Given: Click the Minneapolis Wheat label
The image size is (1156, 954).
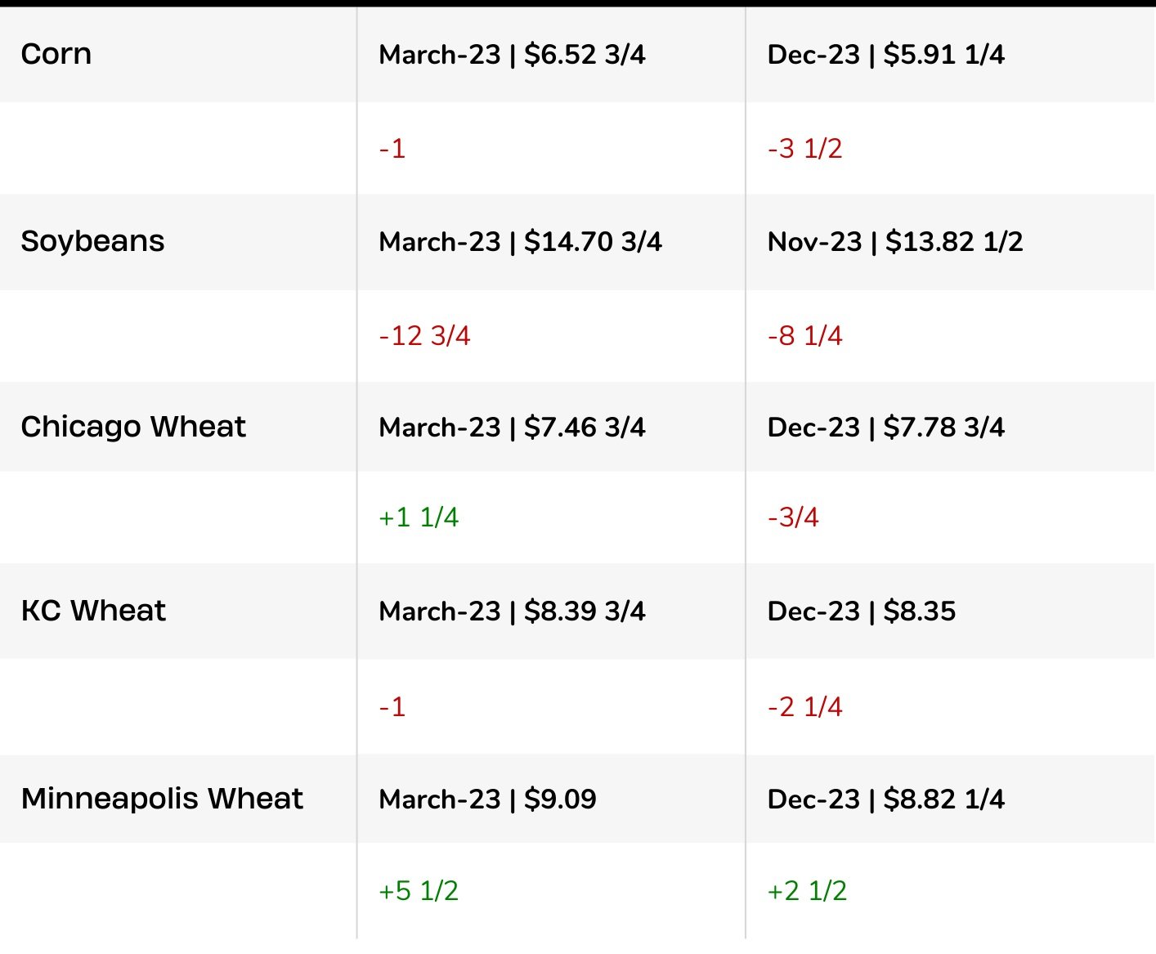Looking at the screenshot, I should coord(163,799).
